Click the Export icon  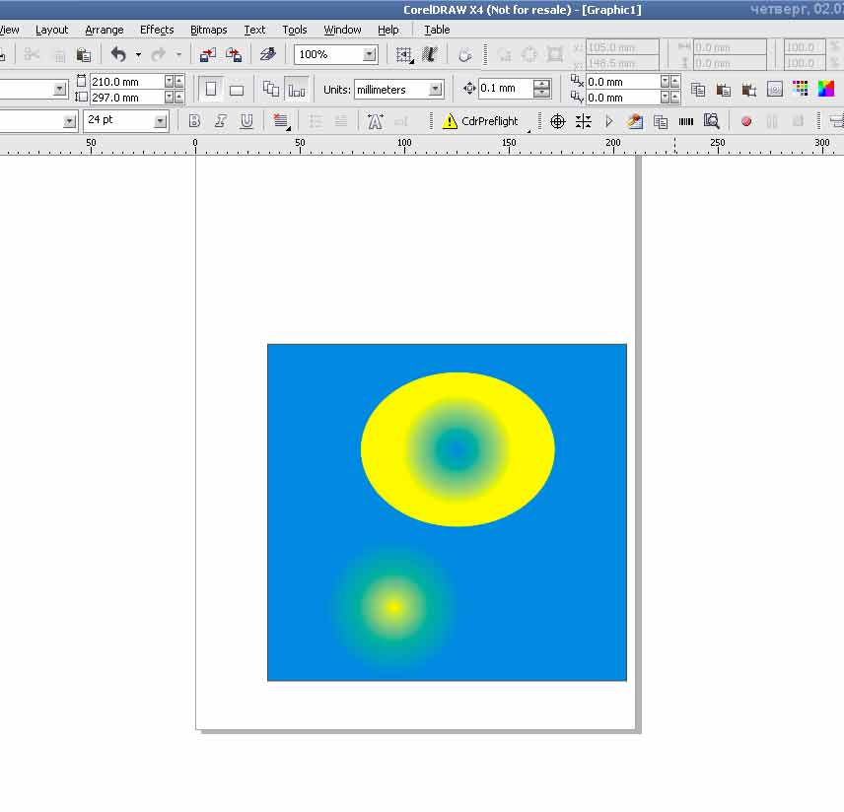[x=234, y=54]
